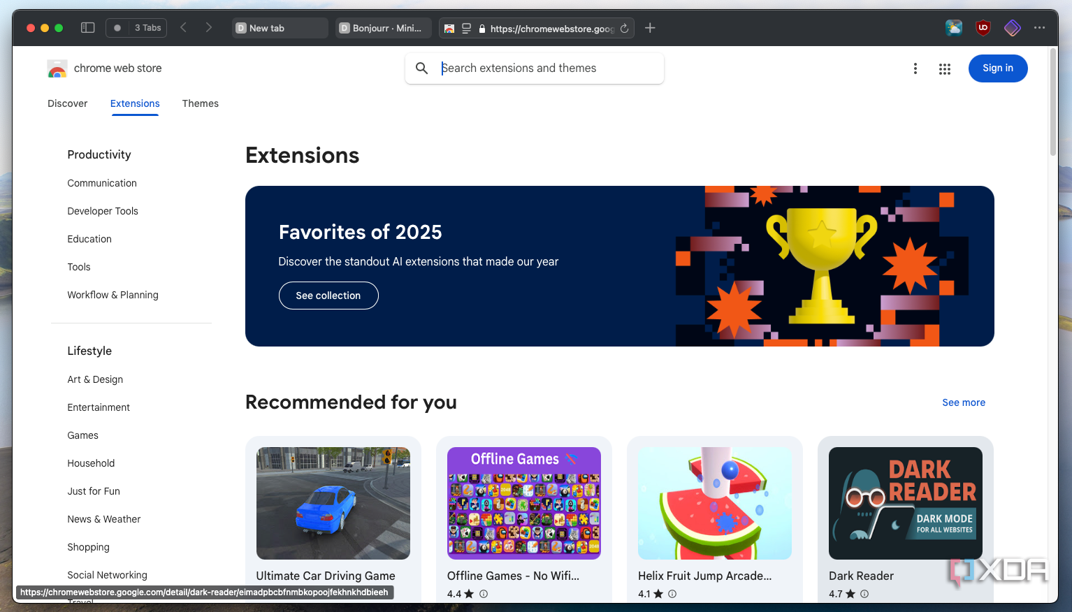The image size is (1072, 612).
Task: Open the Helix Fruit Jump Arcade thumbnail
Action: [x=715, y=503]
